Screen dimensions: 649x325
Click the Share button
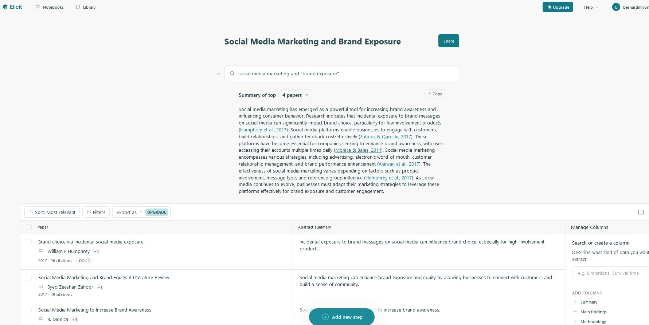(x=449, y=41)
